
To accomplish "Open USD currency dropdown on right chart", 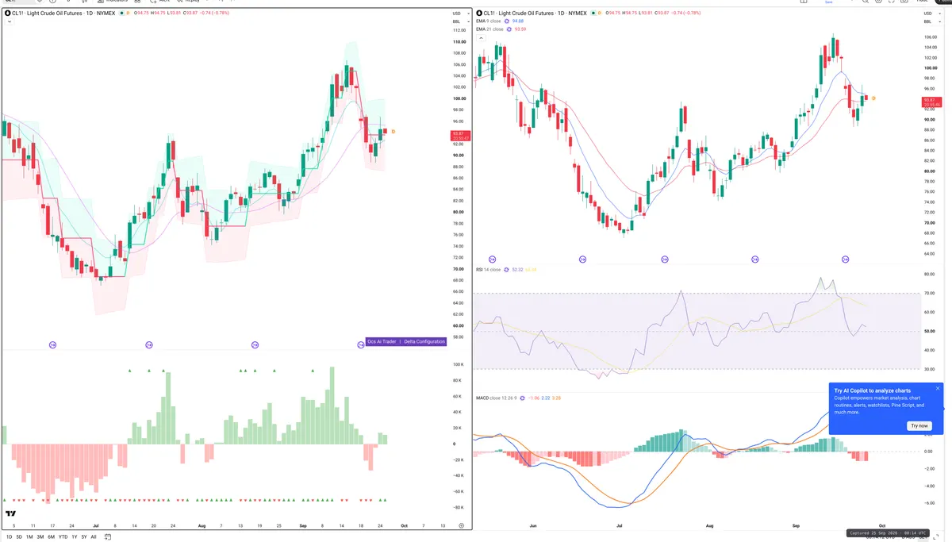I will point(932,13).
